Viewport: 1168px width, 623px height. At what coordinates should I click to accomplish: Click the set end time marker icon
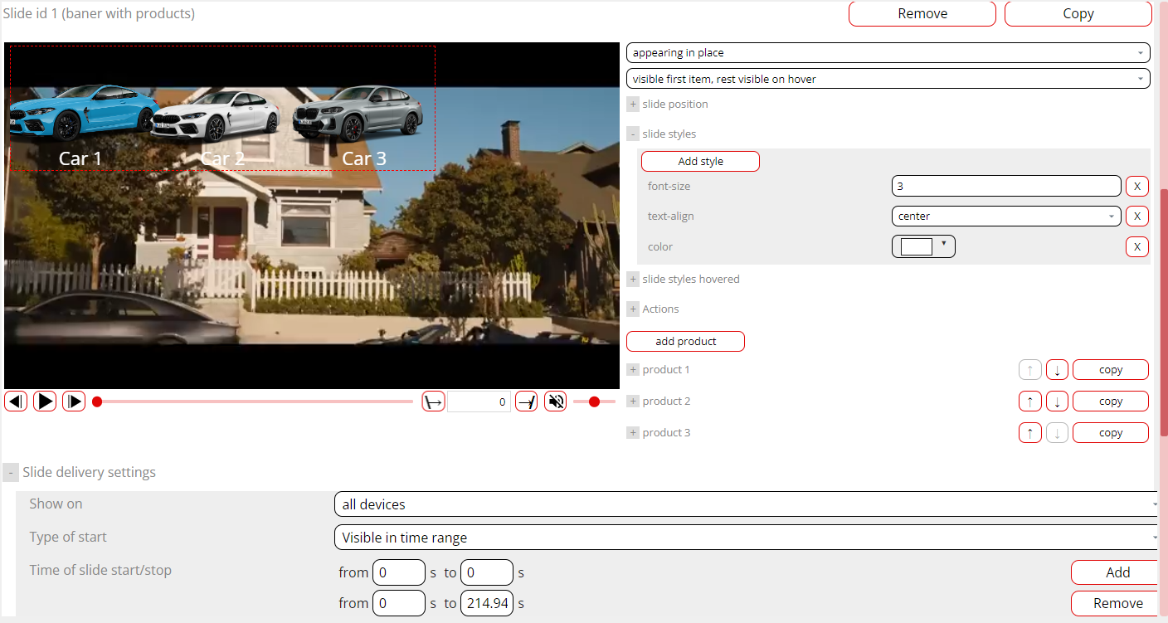[x=527, y=402]
